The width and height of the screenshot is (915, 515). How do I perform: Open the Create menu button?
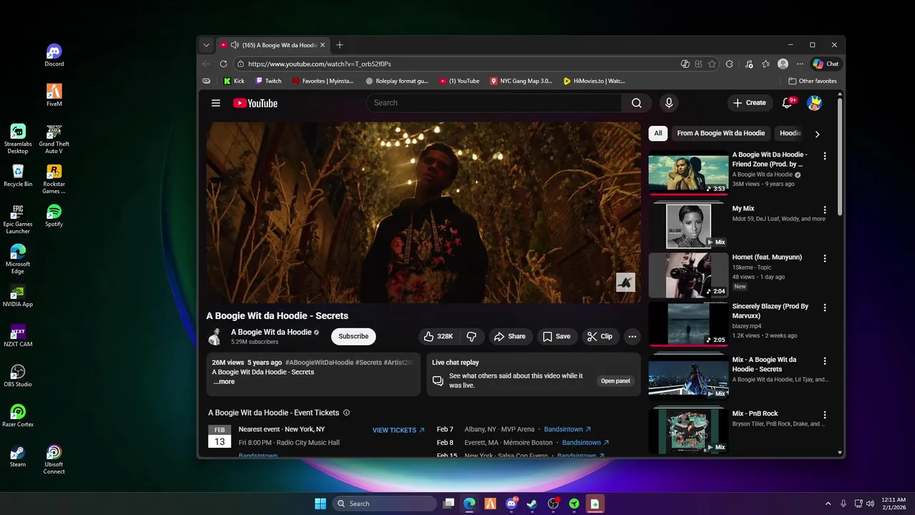[749, 103]
